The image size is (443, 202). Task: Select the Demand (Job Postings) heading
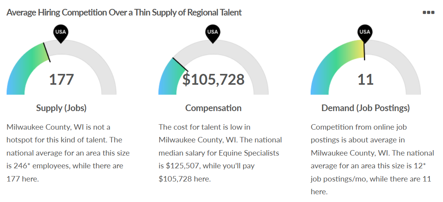(365, 108)
